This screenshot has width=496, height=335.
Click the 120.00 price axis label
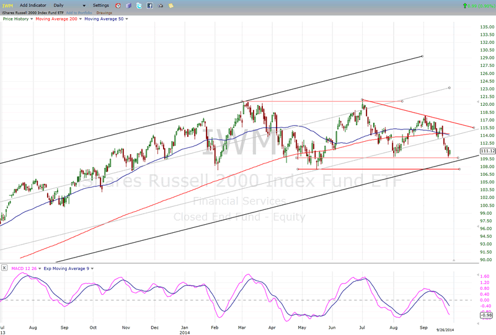click(x=487, y=105)
